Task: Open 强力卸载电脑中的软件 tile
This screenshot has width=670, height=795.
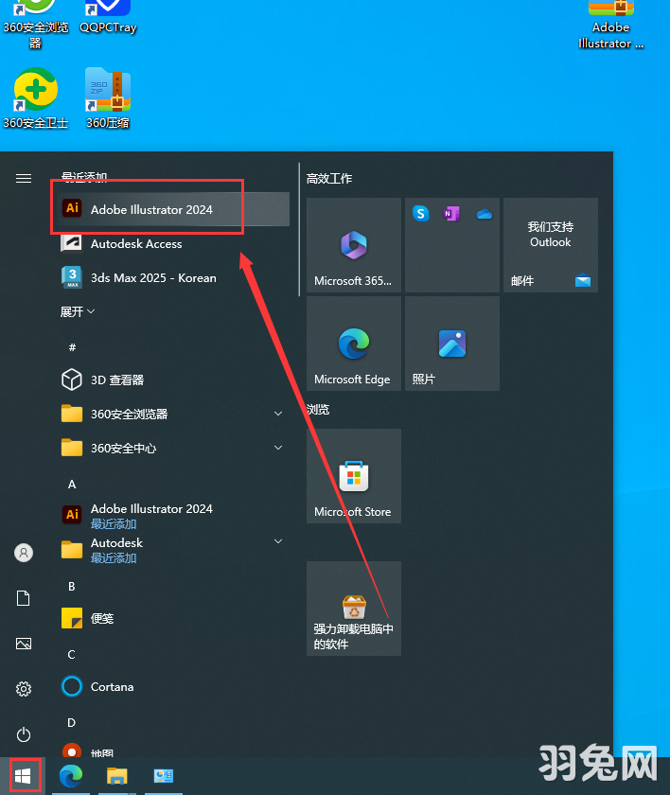Action: click(x=354, y=608)
